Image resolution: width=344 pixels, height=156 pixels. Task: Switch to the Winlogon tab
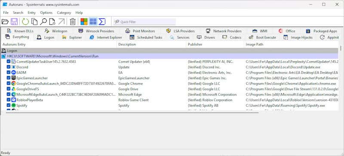pos(56,31)
